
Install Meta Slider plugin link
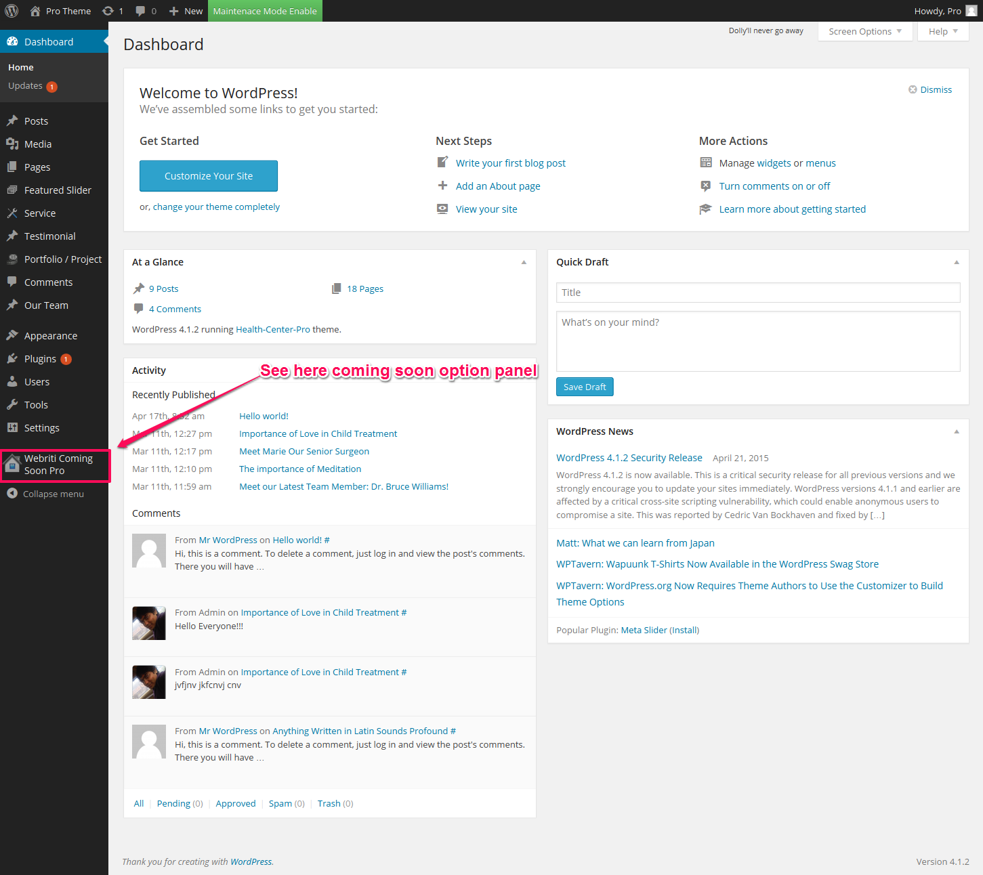click(684, 630)
